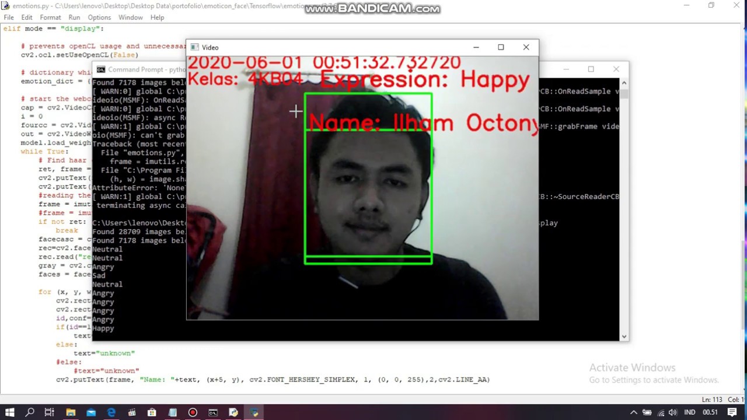
Task: Click the Command Prompt title bar icon
Action: pyautogui.click(x=101, y=69)
